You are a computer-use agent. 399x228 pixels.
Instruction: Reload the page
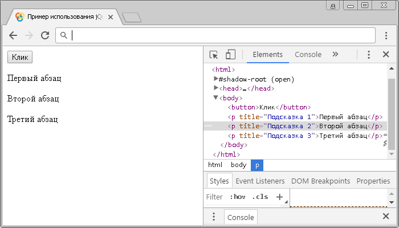click(x=45, y=35)
